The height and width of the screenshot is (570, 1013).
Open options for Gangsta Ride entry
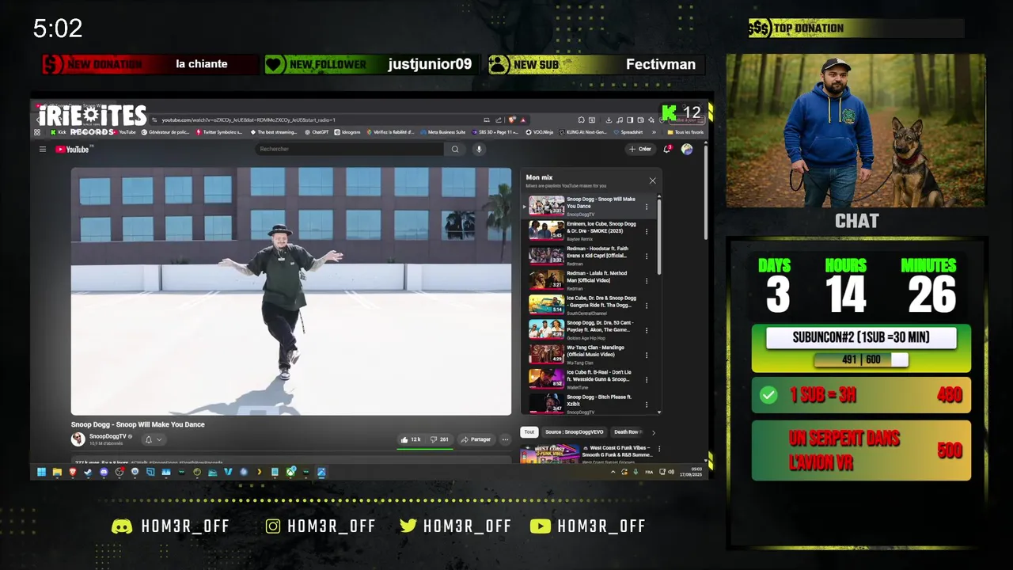coord(647,306)
